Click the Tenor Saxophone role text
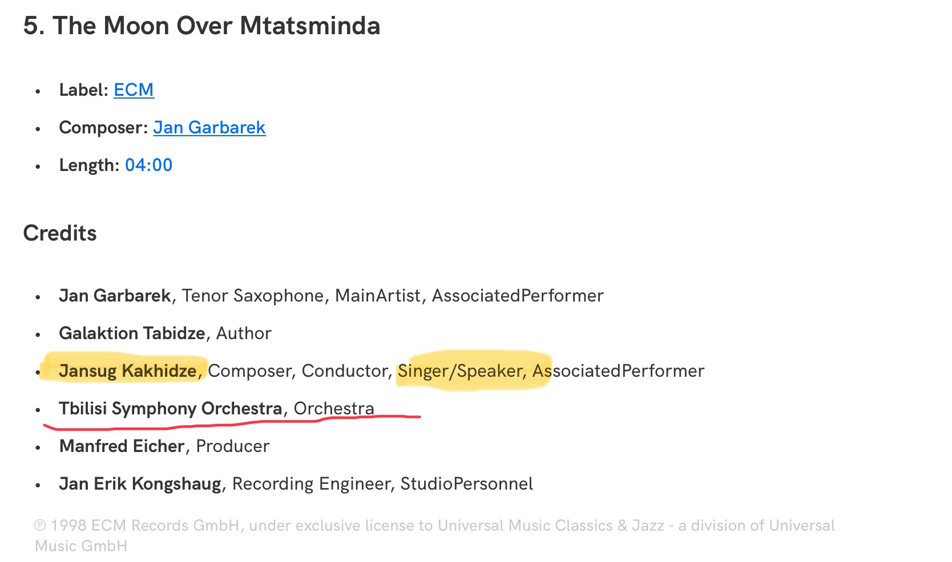 (x=253, y=296)
